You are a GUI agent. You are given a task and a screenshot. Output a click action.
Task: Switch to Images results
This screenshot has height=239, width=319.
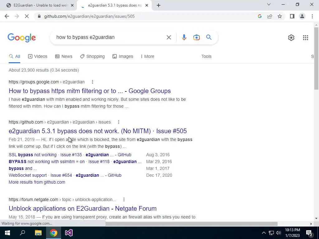[123, 57]
